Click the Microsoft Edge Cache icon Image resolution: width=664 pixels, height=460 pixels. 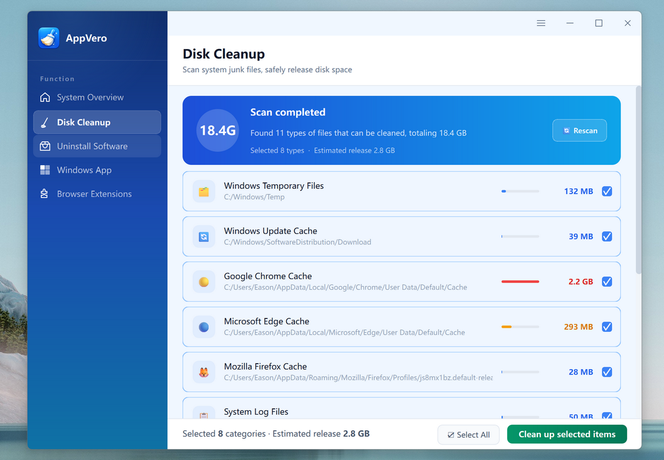(x=204, y=327)
